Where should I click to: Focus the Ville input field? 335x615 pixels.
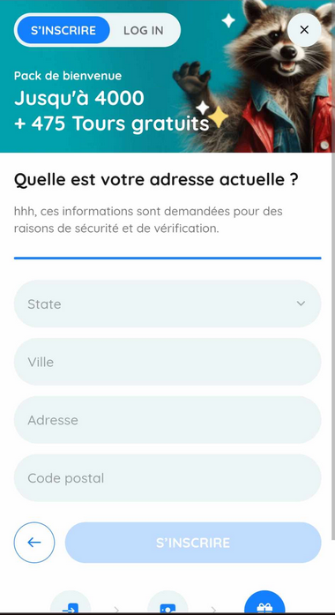click(x=167, y=362)
